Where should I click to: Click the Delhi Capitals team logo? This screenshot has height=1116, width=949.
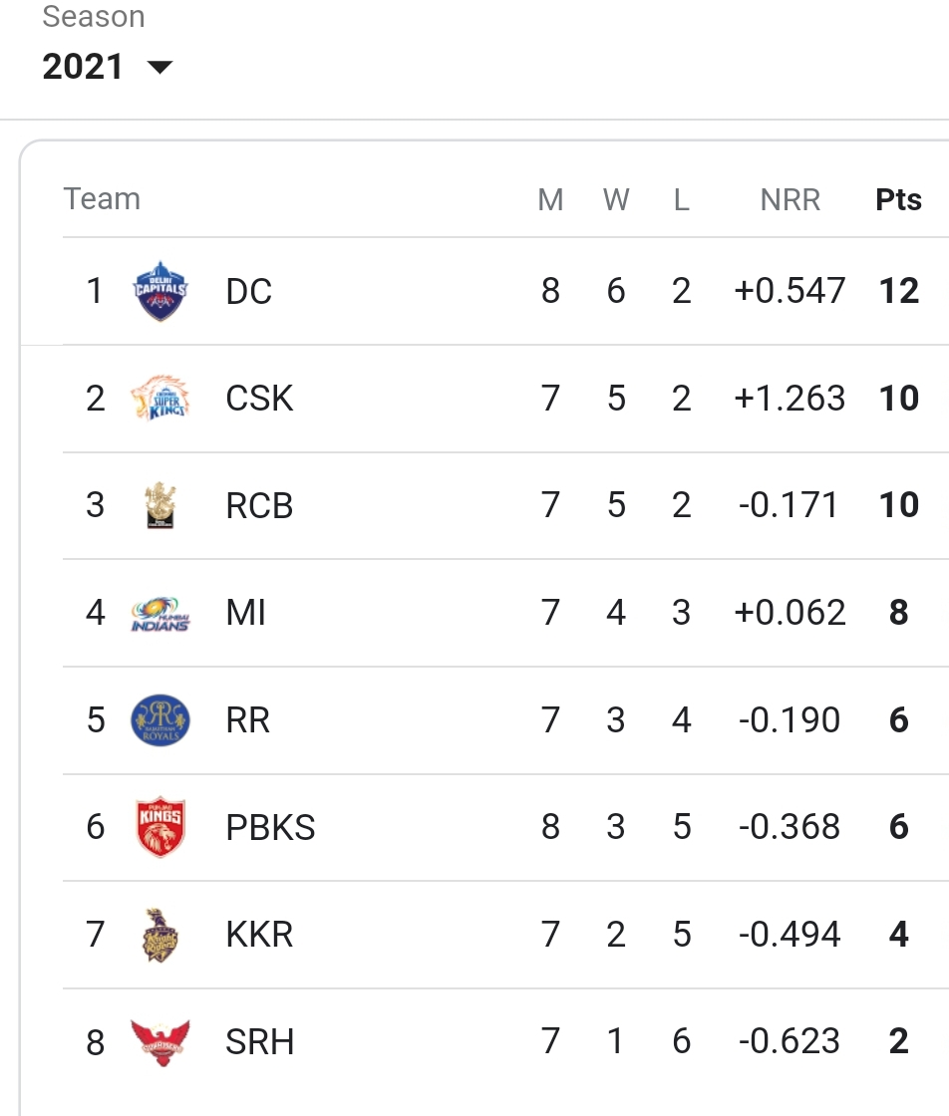[x=160, y=291]
